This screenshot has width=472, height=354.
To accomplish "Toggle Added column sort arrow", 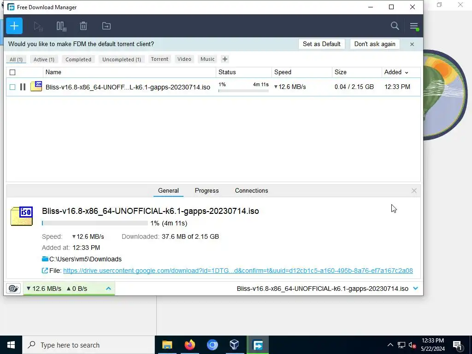I will point(407,72).
